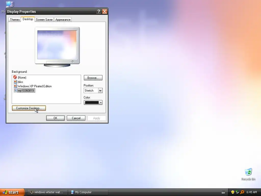Click the 6:45 AM clock
This screenshot has height=196, width=261.
pyautogui.click(x=252, y=192)
